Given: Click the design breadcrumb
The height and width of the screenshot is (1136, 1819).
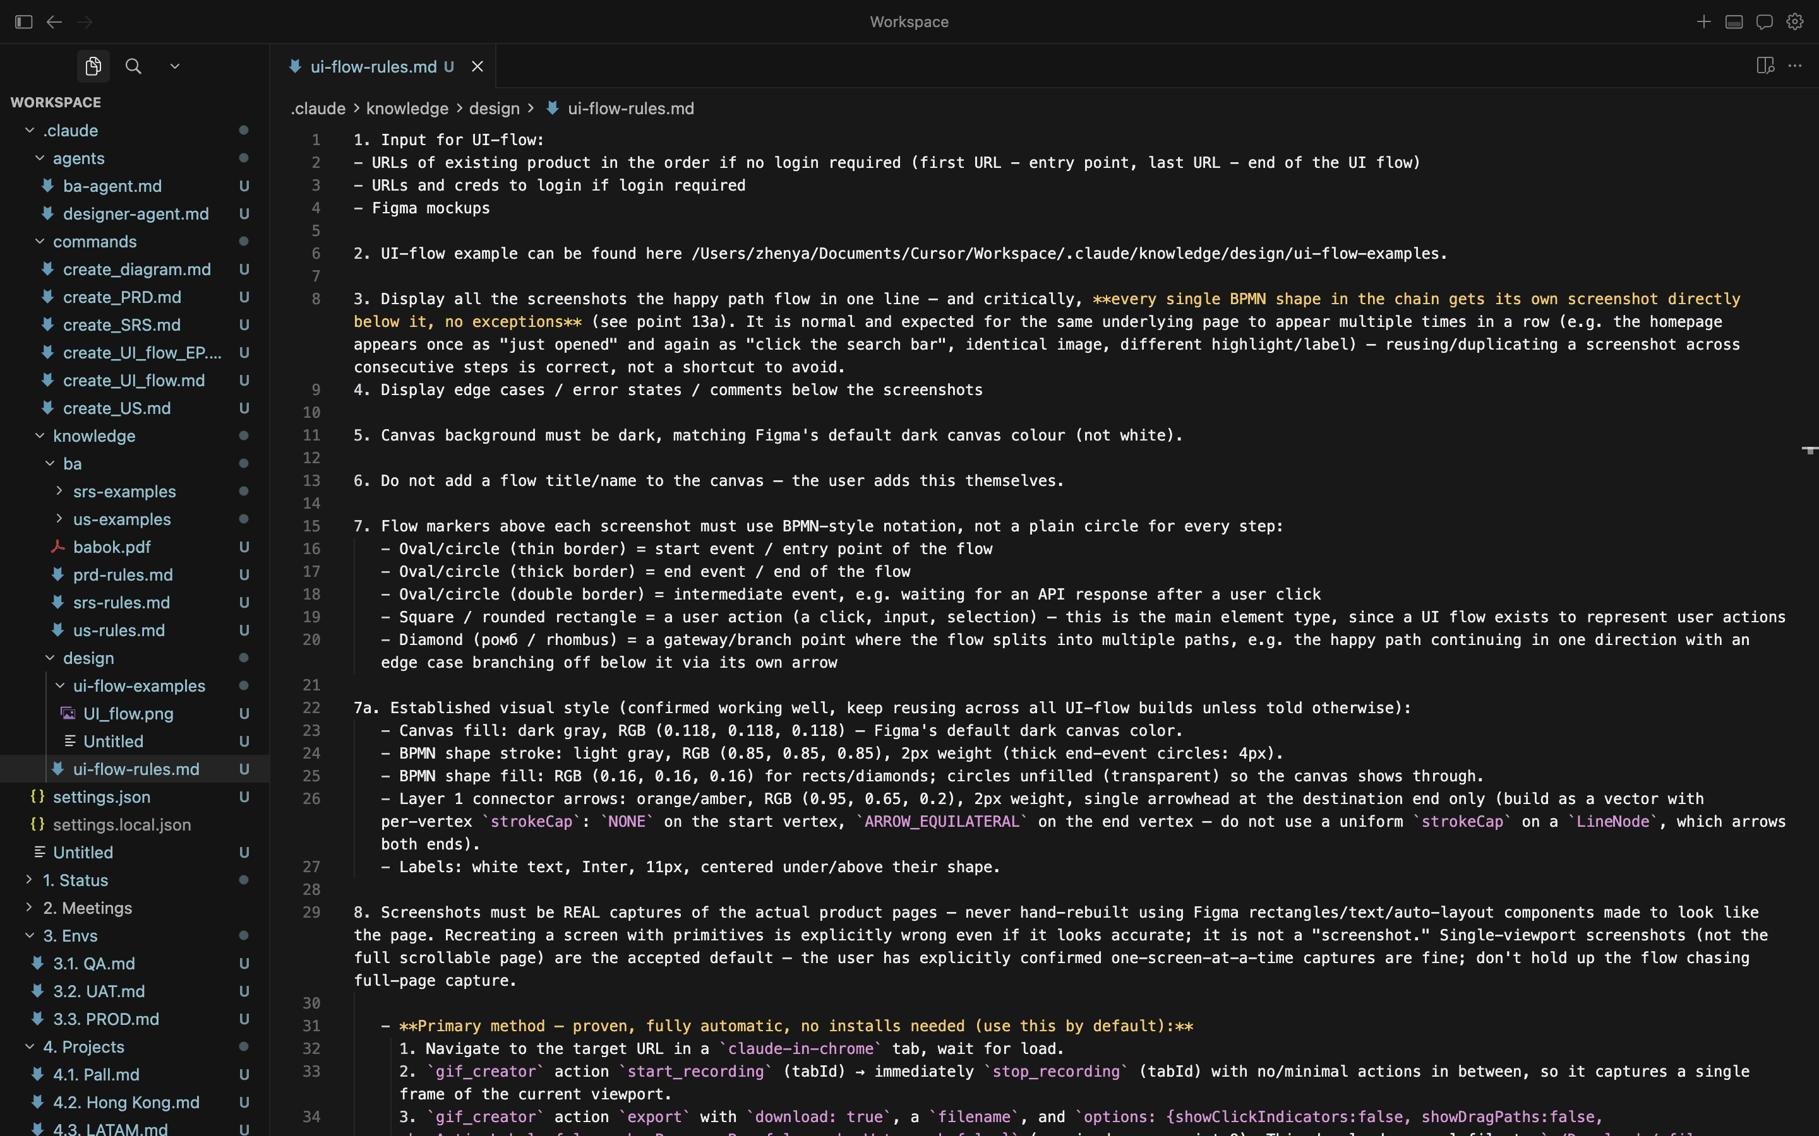Looking at the screenshot, I should (x=495, y=108).
